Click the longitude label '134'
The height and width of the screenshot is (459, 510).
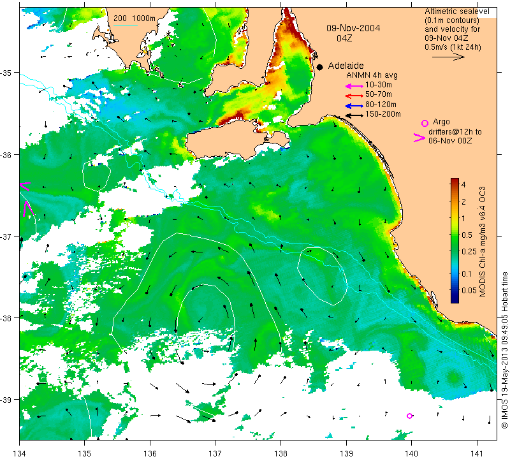click(x=20, y=453)
